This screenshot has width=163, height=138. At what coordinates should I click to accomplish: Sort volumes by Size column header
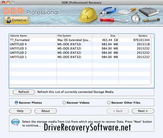105,36
